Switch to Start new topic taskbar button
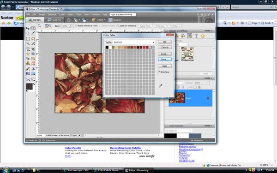The height and width of the screenshot is (173, 277). 77,170
